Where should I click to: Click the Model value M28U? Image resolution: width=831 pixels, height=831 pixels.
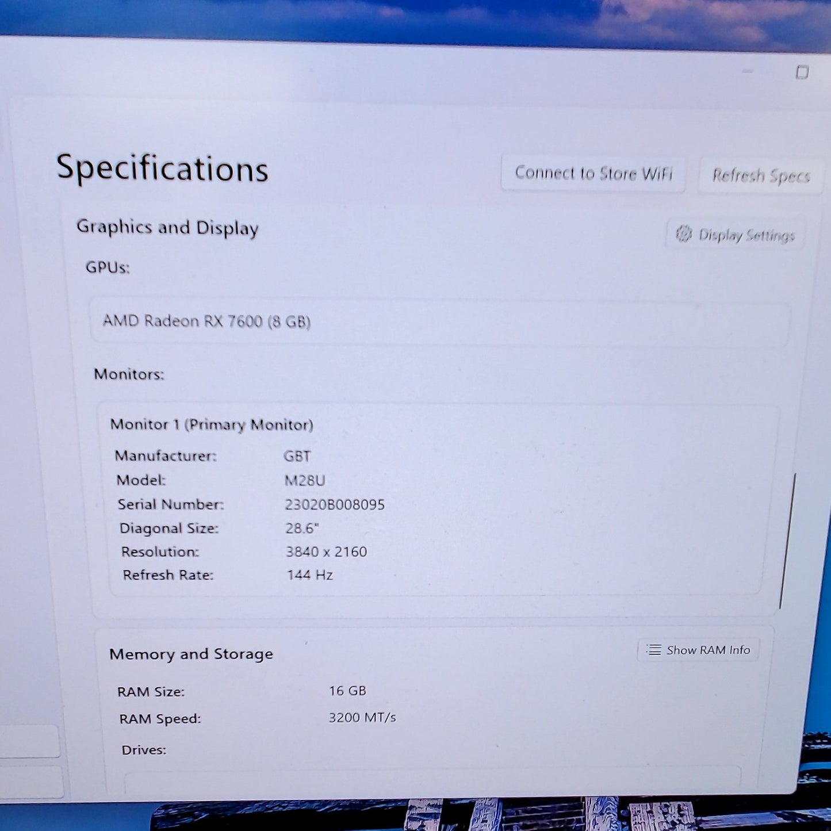tap(305, 481)
